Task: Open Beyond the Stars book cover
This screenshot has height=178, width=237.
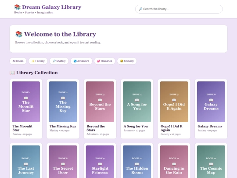Action: (x=100, y=102)
